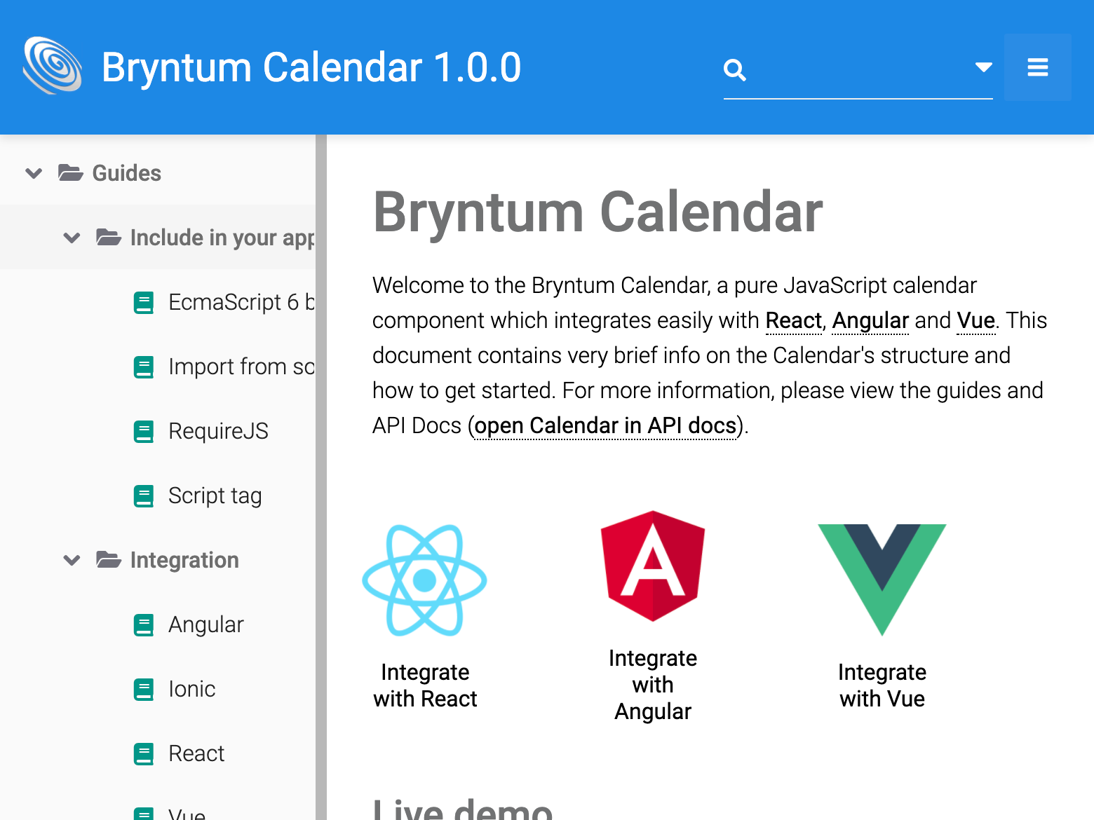The image size is (1094, 820).
Task: Select the Include in your app label
Action: [x=222, y=238]
